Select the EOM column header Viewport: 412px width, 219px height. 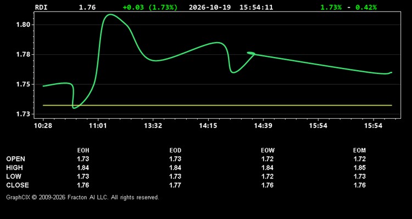pos(359,151)
